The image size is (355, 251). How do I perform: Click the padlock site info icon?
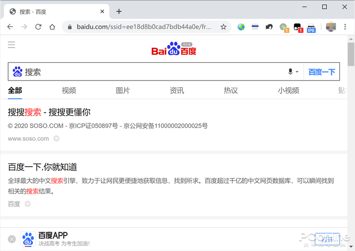pyautogui.click(x=70, y=27)
